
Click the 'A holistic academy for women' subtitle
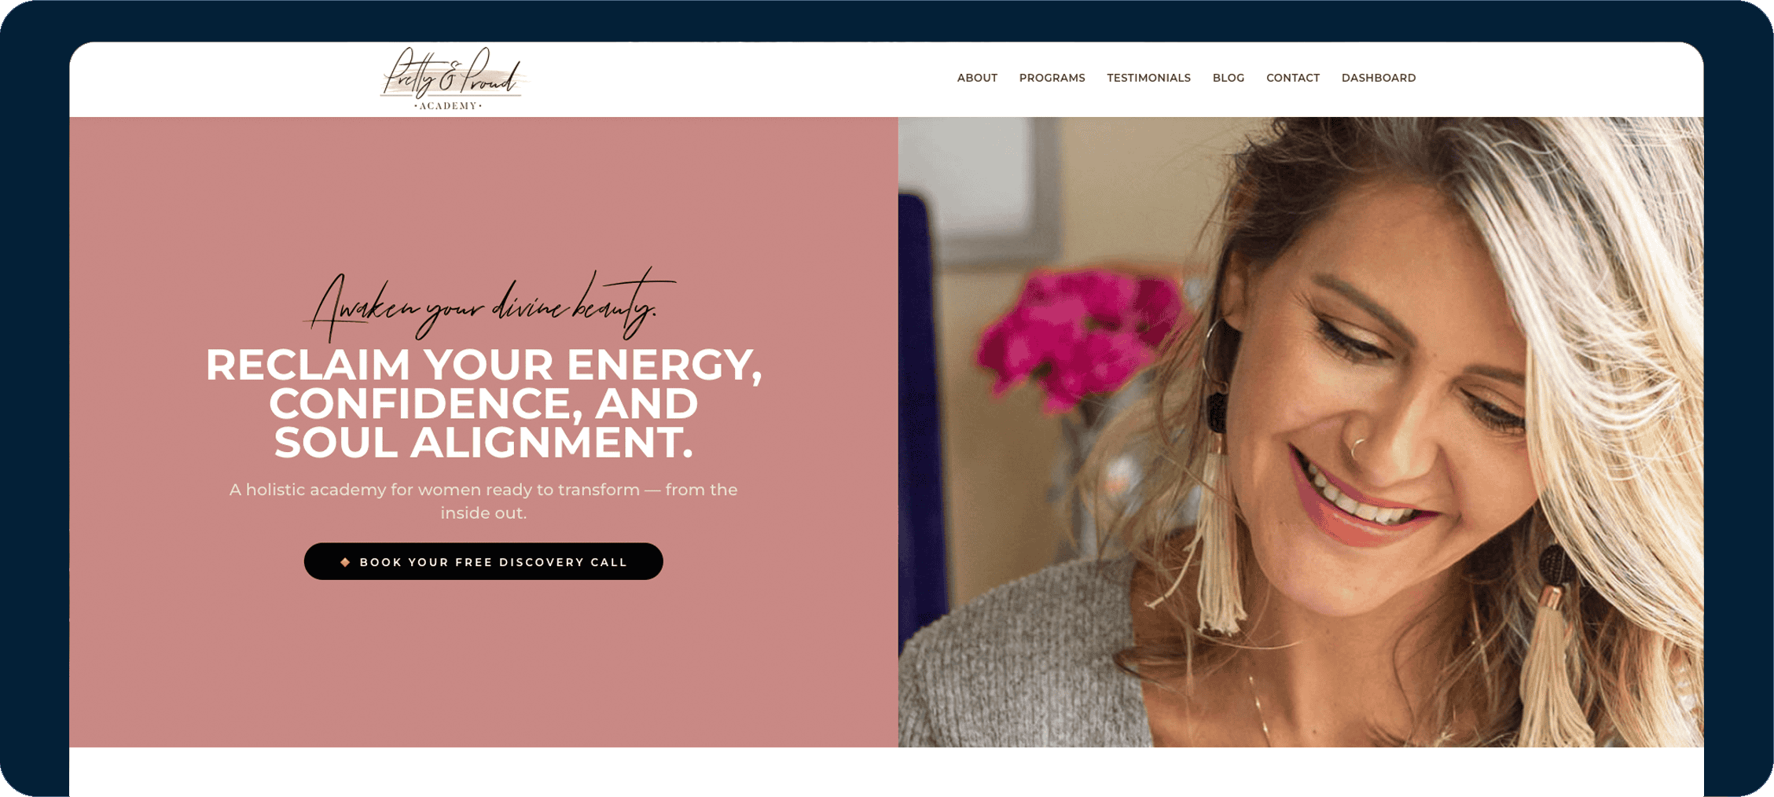point(483,501)
